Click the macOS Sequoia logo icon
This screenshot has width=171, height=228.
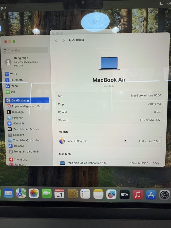point(62,141)
